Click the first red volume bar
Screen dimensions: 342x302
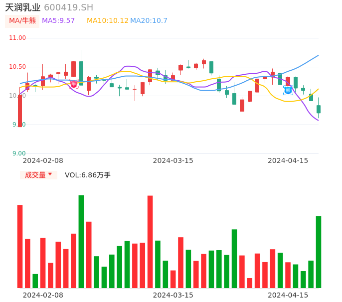(x=20, y=246)
